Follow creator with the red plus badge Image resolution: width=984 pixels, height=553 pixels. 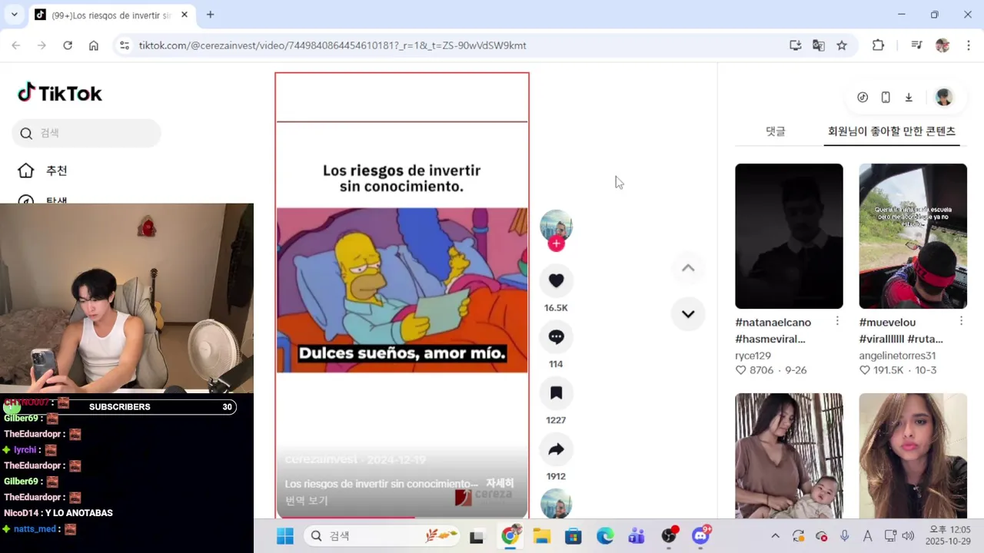tap(556, 244)
